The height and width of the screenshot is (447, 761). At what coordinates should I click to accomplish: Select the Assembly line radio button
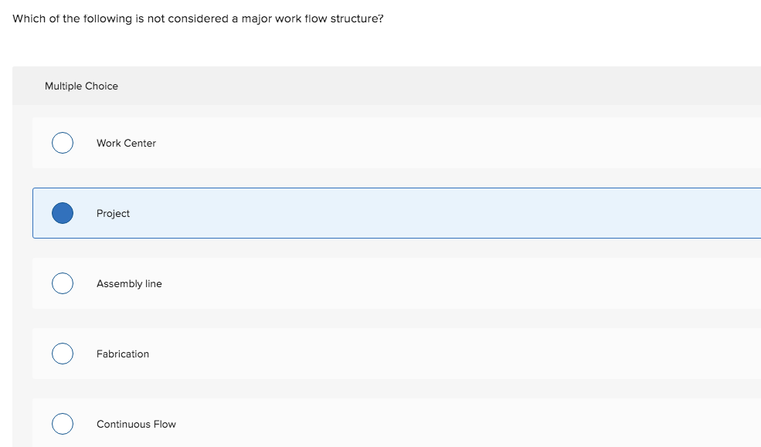63,283
